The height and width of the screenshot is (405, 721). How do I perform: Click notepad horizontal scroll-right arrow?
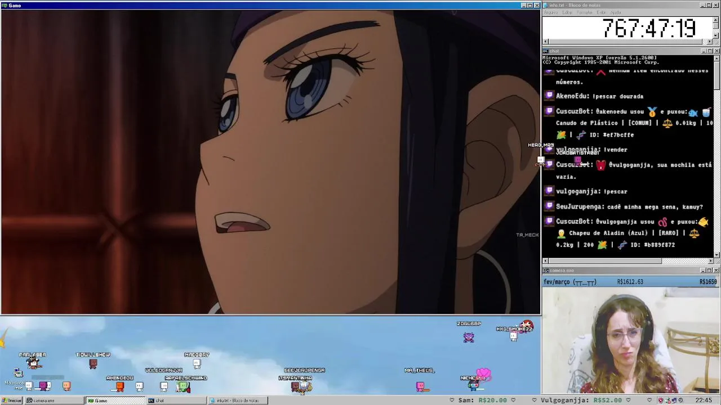[710, 42]
